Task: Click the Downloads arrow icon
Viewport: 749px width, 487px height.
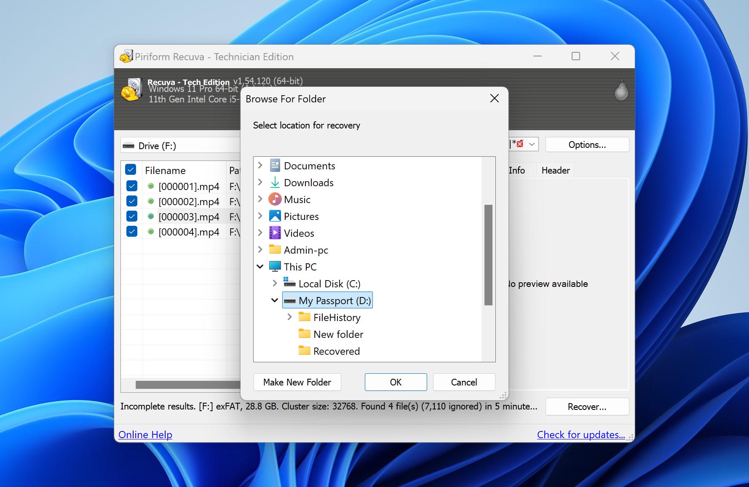Action: point(275,182)
